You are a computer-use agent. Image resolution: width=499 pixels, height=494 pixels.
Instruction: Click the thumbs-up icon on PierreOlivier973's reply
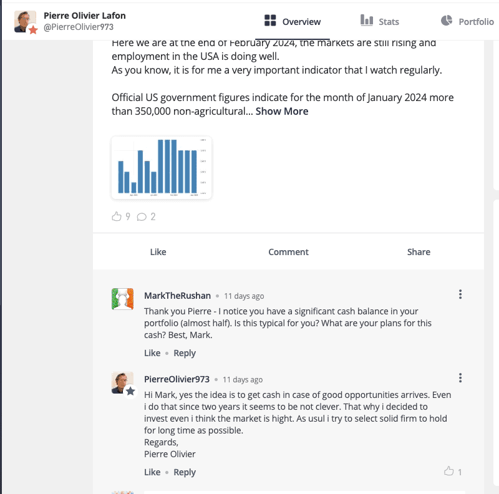[448, 472]
